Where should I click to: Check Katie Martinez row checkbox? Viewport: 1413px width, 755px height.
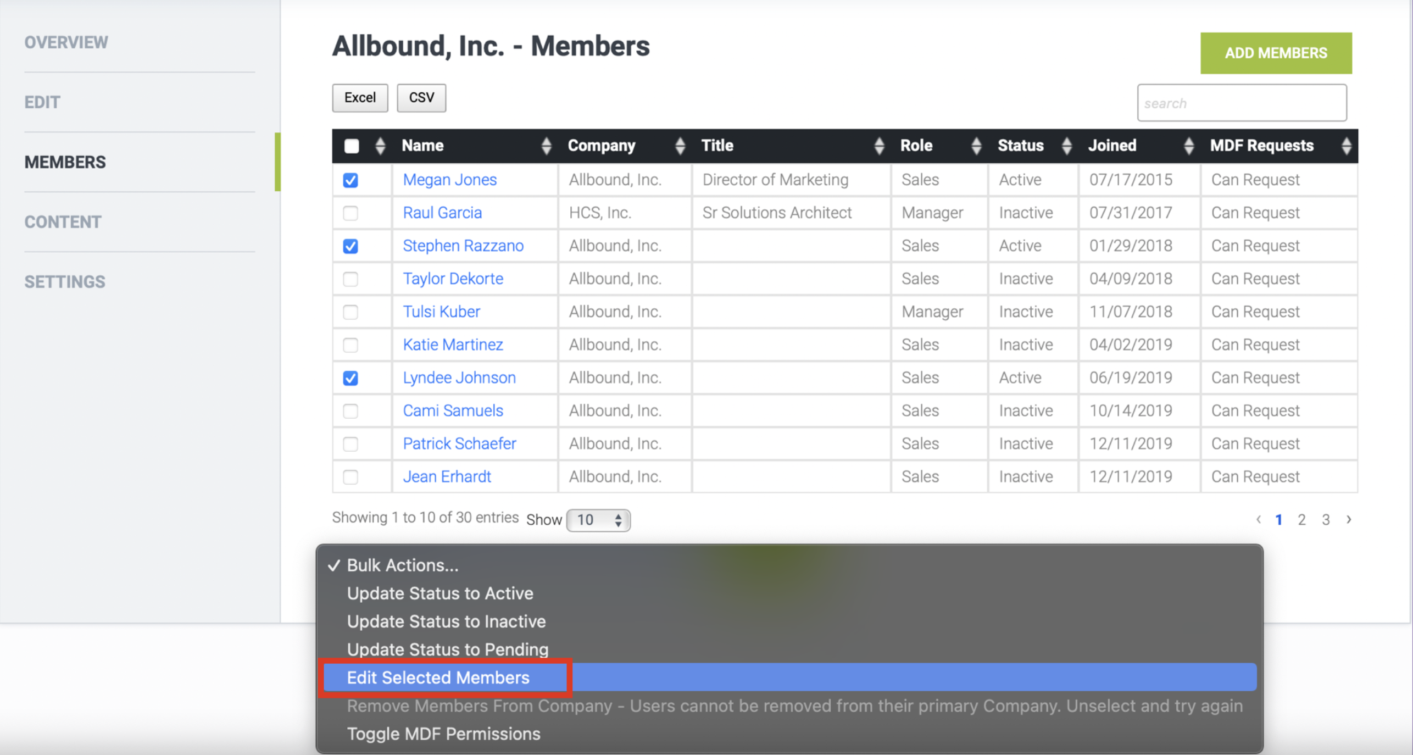[351, 345]
